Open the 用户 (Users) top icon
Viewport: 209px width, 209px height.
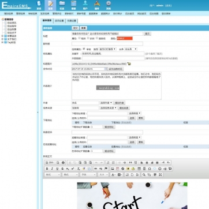85,5
